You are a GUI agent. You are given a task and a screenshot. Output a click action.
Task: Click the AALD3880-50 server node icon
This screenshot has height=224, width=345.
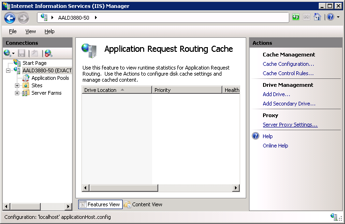(17, 70)
